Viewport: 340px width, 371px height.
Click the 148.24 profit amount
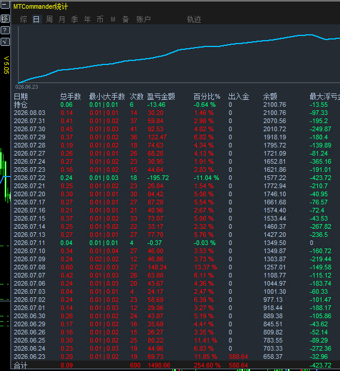click(157, 268)
